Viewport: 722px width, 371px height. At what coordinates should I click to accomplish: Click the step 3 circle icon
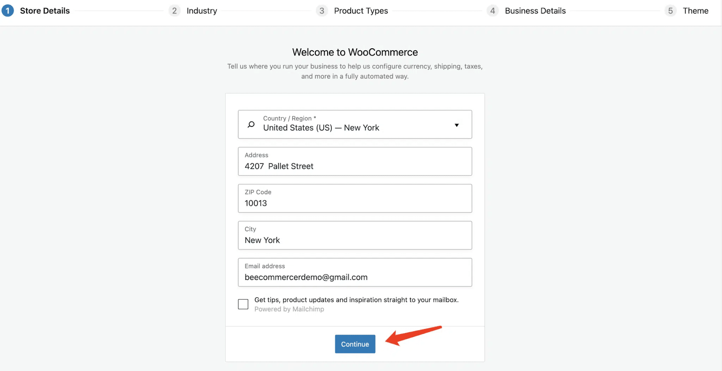[322, 10]
